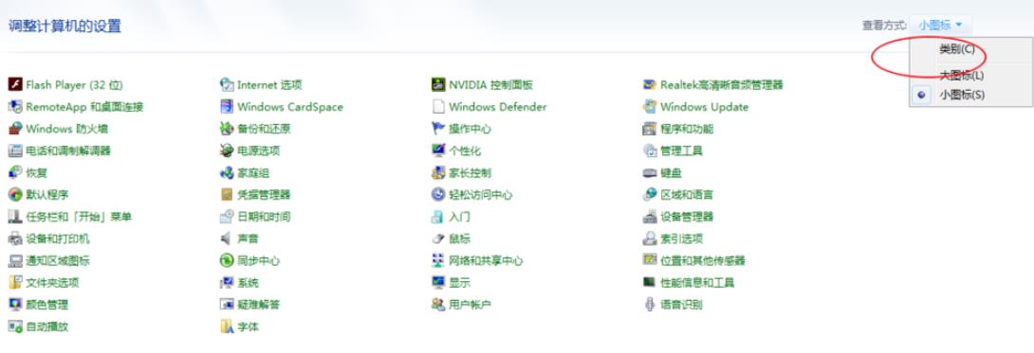
Task: Click the 设备管理器 link
Action: click(687, 217)
